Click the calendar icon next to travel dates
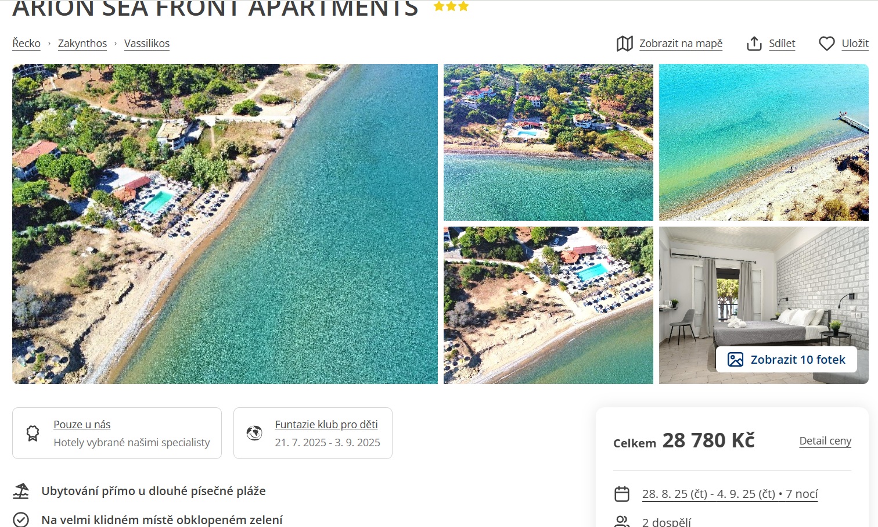 (622, 494)
